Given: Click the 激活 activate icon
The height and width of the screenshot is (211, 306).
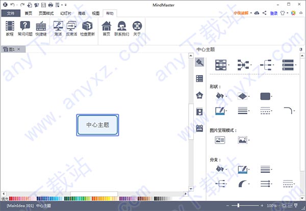Looking at the screenshot, I should pos(58,29).
